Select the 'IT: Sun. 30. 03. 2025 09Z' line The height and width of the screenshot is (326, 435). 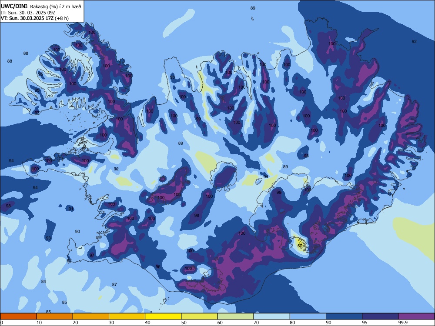(28, 13)
